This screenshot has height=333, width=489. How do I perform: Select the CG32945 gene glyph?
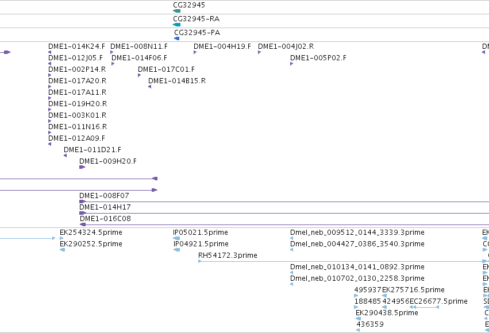pyautogui.click(x=177, y=11)
